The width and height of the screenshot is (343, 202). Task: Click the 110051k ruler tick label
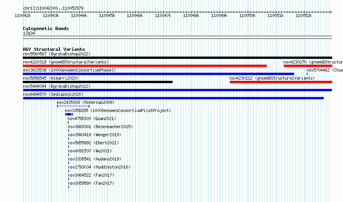[x=276, y=15]
